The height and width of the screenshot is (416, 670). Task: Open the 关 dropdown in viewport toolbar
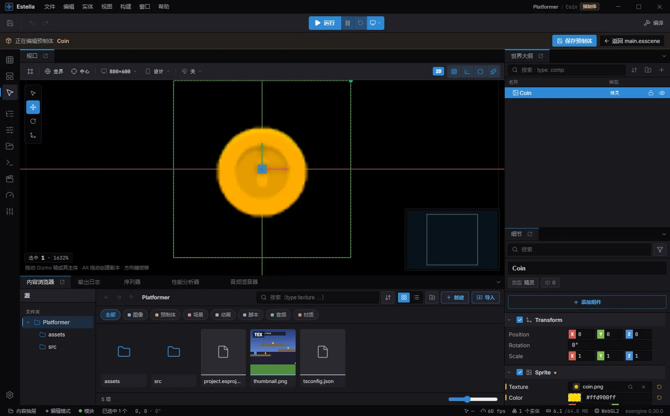point(191,71)
